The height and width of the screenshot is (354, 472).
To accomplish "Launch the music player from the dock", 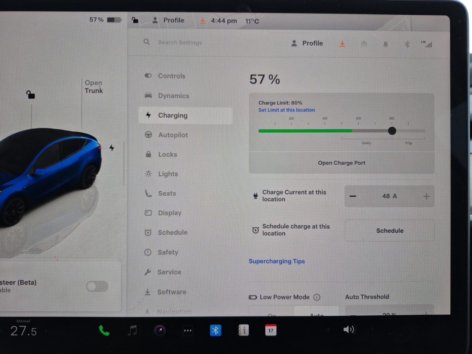I will tap(132, 331).
